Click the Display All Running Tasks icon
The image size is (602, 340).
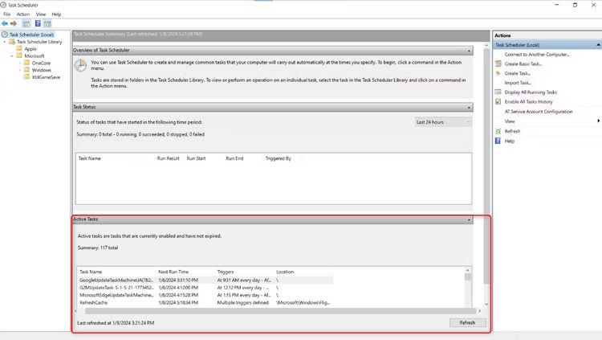point(498,92)
